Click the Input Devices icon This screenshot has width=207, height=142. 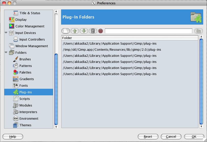[11, 33]
